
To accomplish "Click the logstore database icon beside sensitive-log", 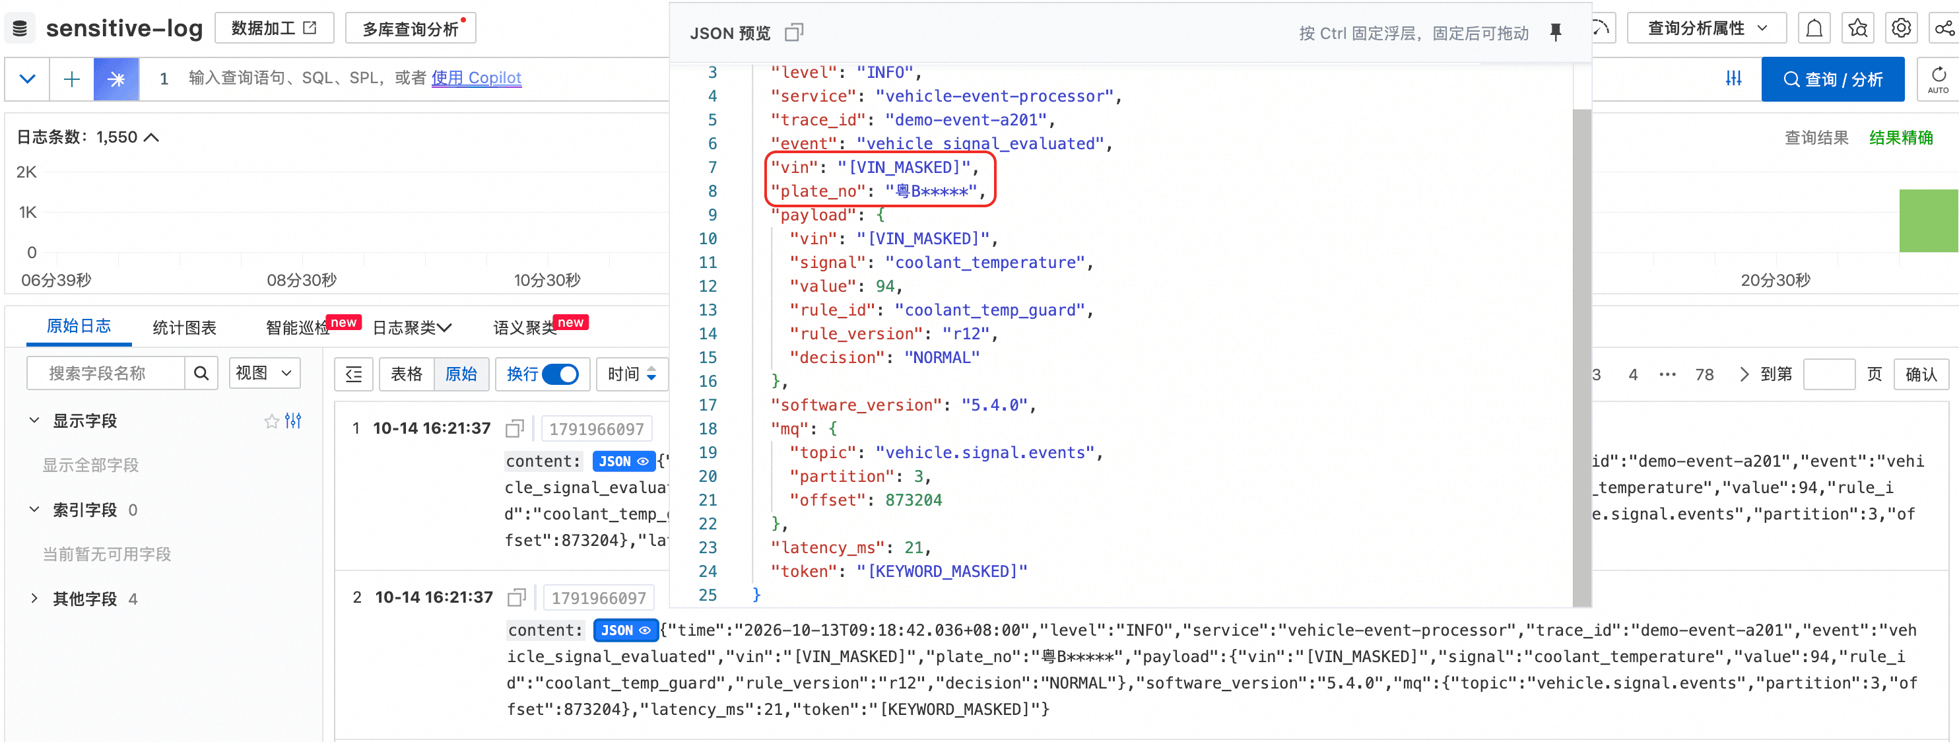I will (20, 29).
